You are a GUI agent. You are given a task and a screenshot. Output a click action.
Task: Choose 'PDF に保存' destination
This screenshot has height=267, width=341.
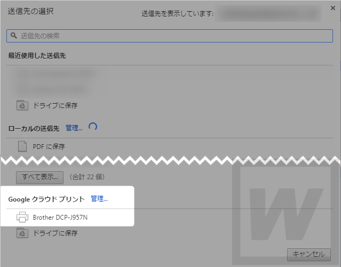[x=49, y=146]
